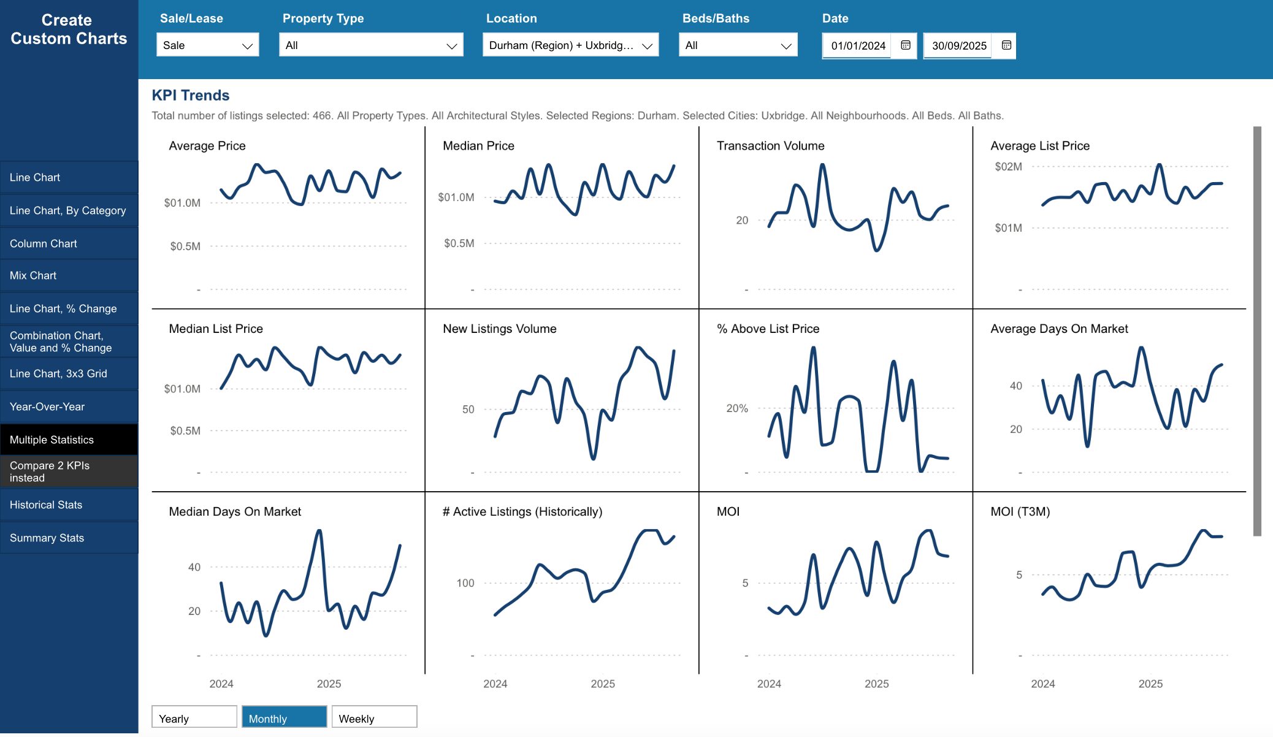Open the start date calendar picker icon
Viewport: 1273px width, 737px height.
905,45
